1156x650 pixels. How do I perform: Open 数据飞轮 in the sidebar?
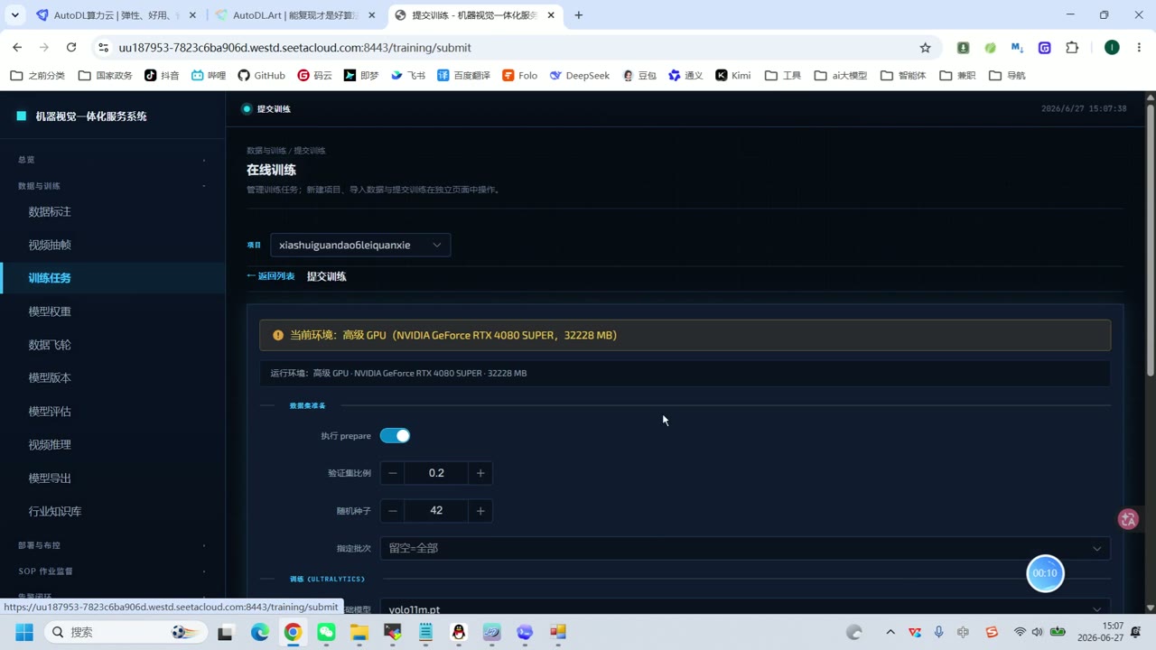coord(113,345)
